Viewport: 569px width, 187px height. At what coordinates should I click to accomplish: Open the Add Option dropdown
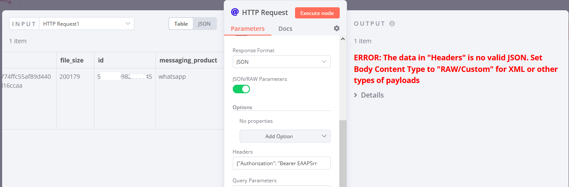285,136
